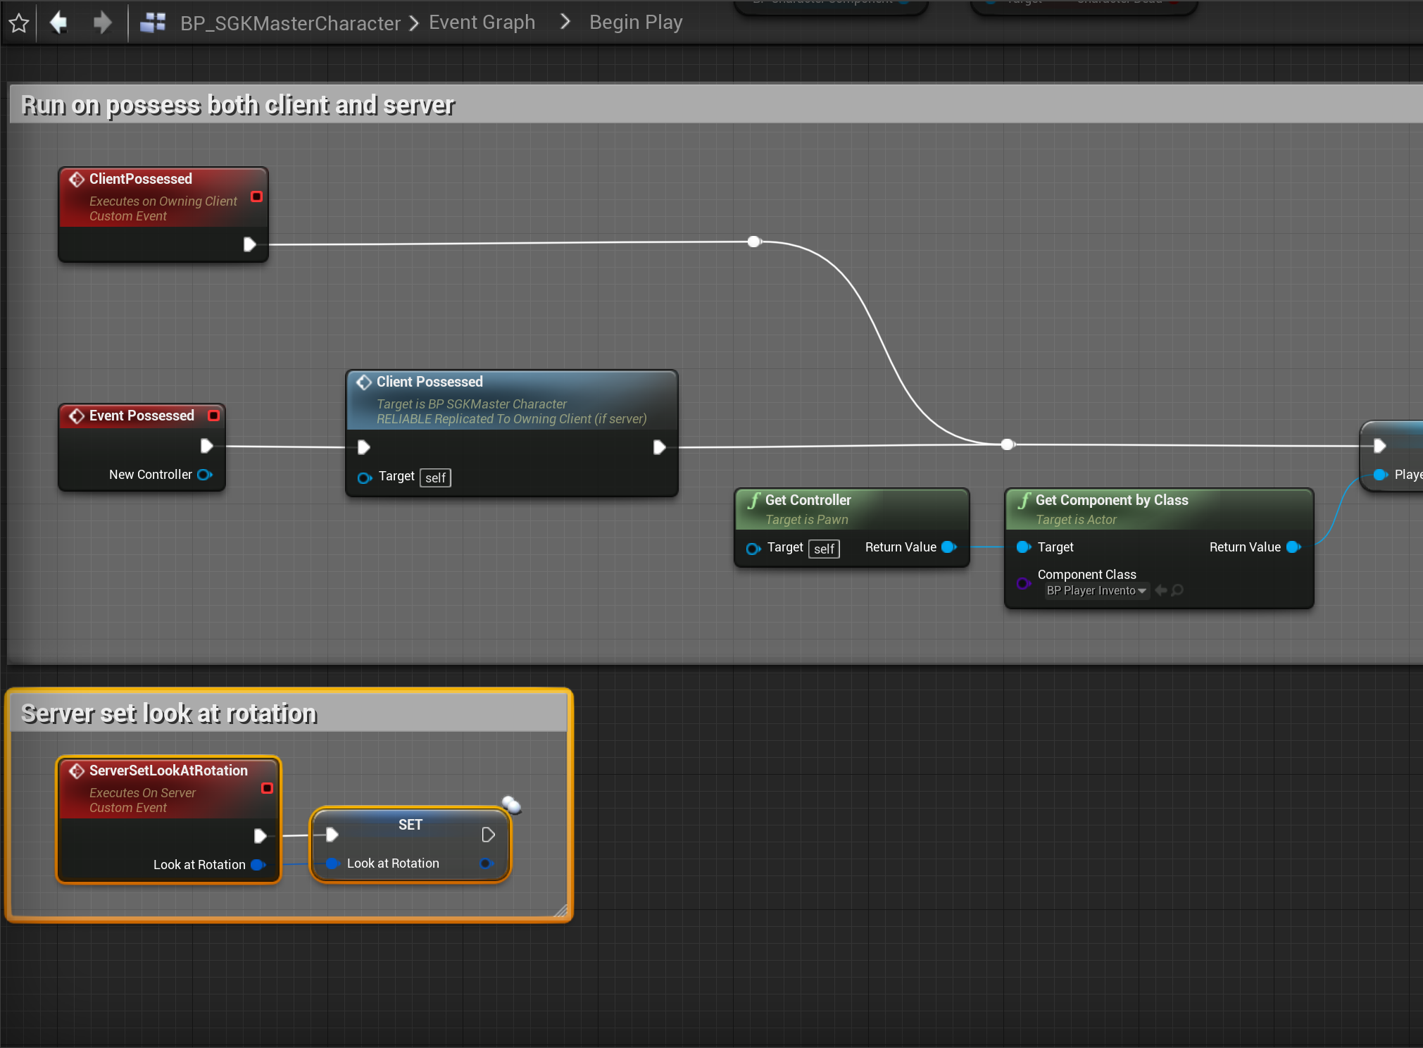1423x1048 pixels.
Task: Click the favorites star icon
Action: (19, 23)
